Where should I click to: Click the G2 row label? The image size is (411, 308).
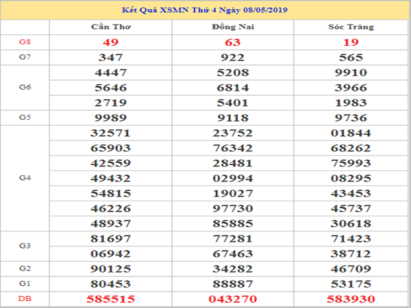tap(25, 268)
